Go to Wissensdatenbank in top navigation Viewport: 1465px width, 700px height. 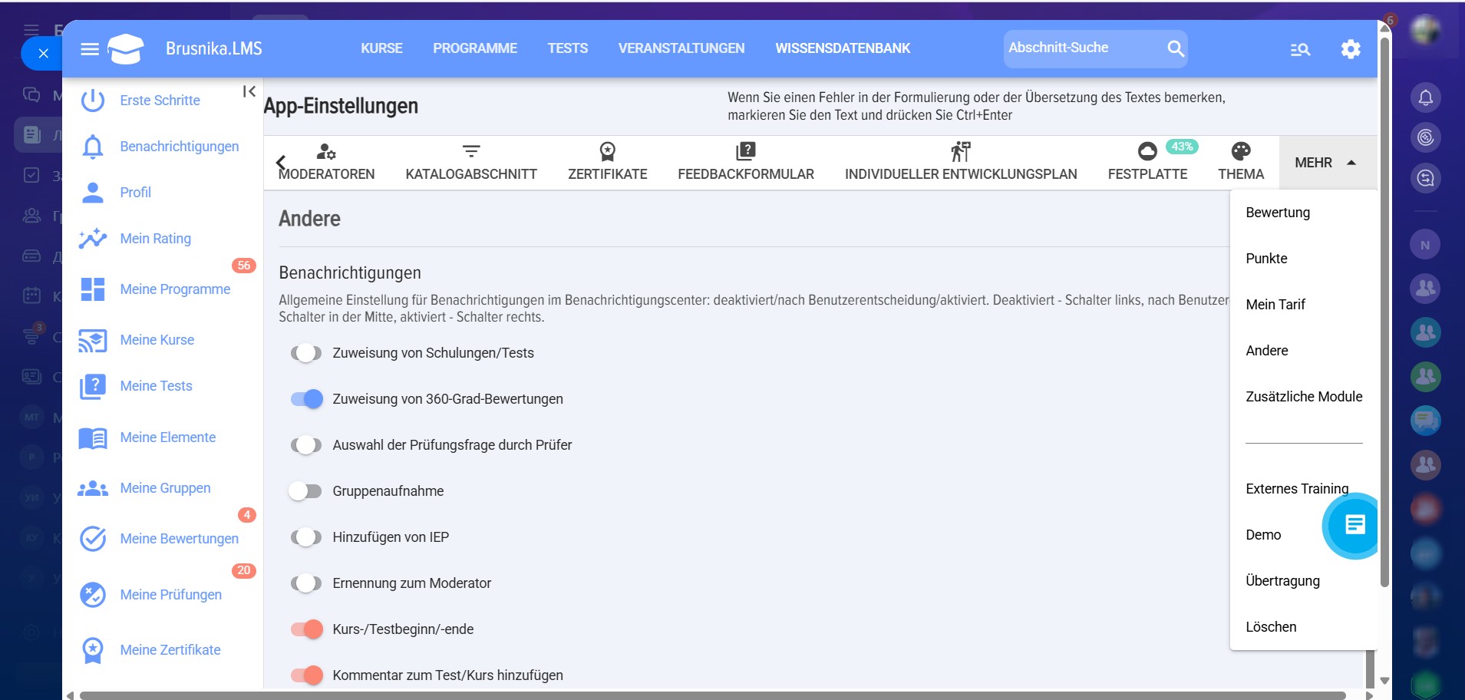click(842, 48)
